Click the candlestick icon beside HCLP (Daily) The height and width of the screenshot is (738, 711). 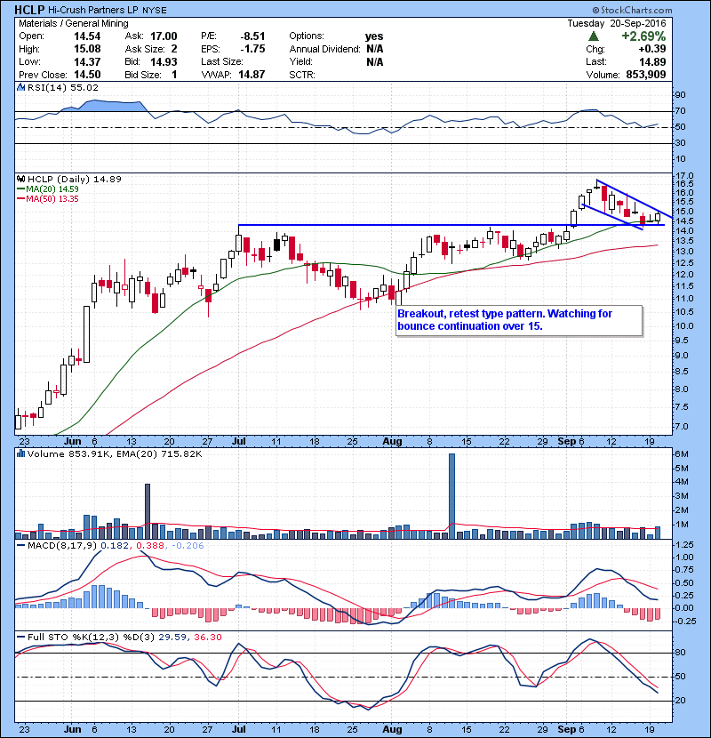pyautogui.click(x=21, y=179)
